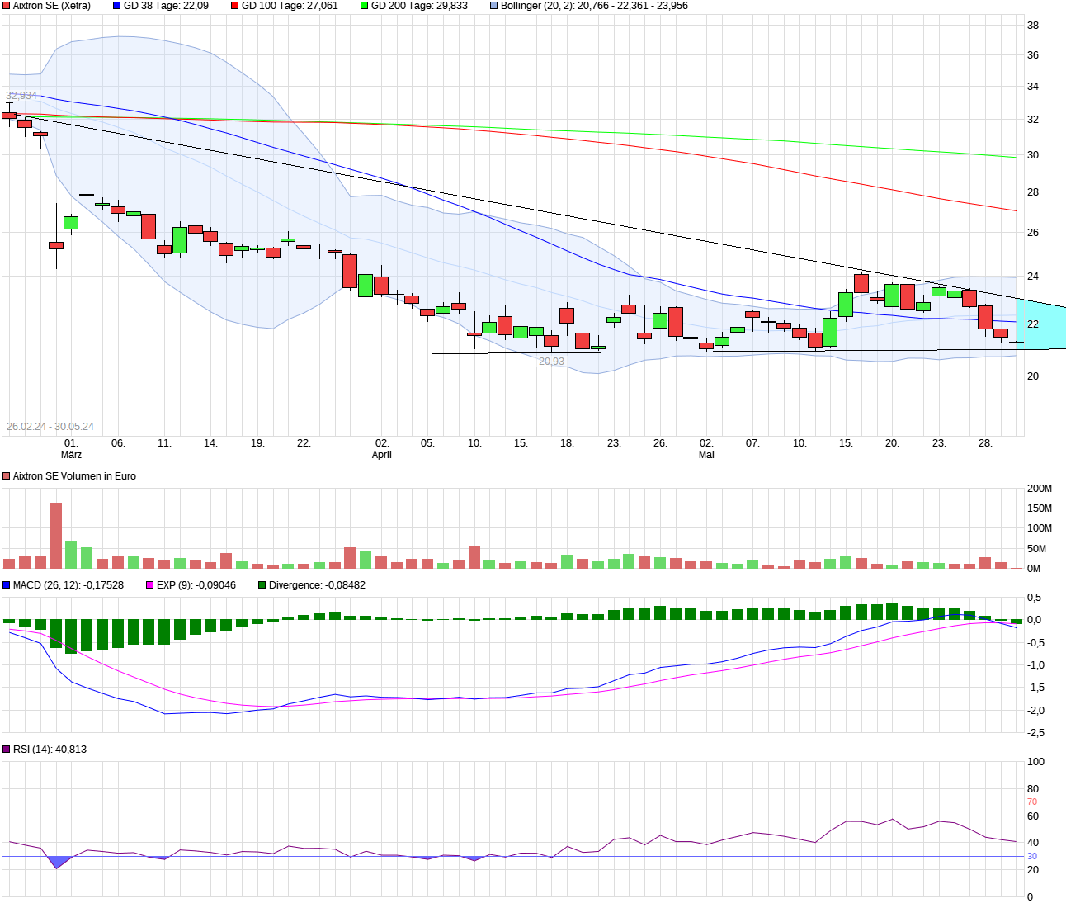Click the RSI axis value 60
1066x908 pixels.
[1033, 816]
